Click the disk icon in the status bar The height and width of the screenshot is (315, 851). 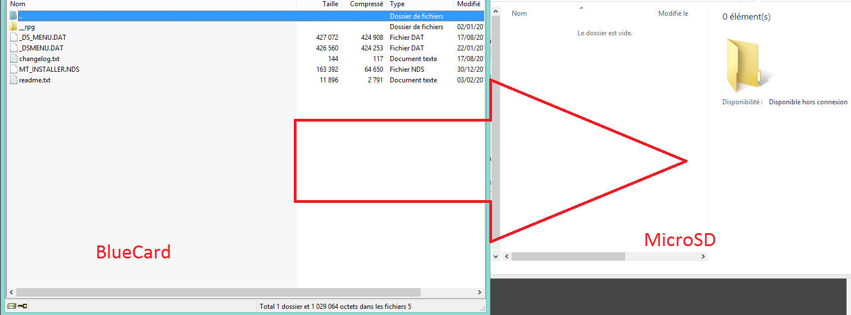click(11, 306)
